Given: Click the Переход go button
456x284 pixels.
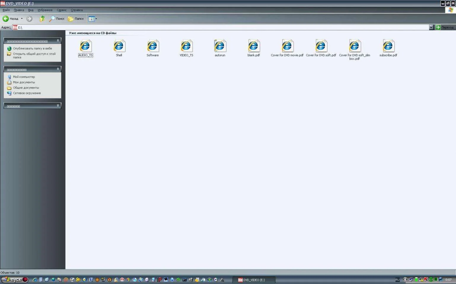Looking at the screenshot, I should click(x=444, y=27).
